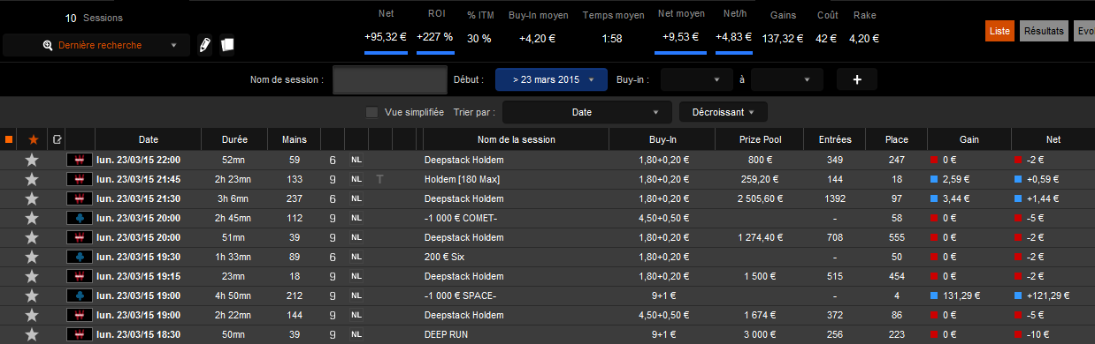Star the Deepstack Holdem 22:00 session

[32, 160]
